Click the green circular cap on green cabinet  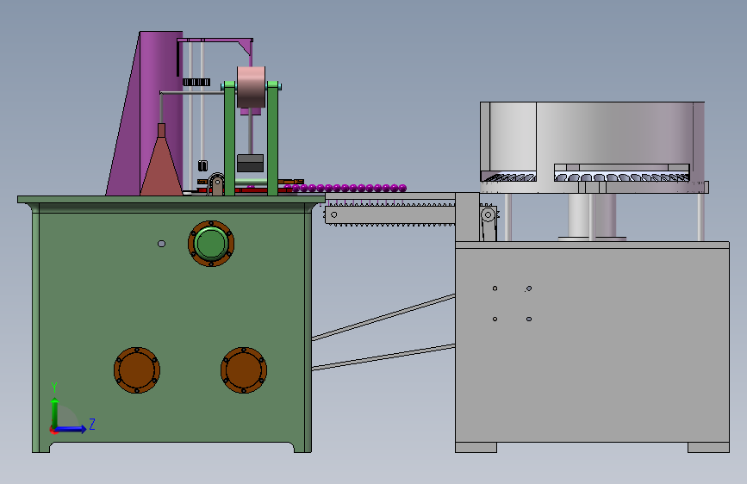[211, 243]
